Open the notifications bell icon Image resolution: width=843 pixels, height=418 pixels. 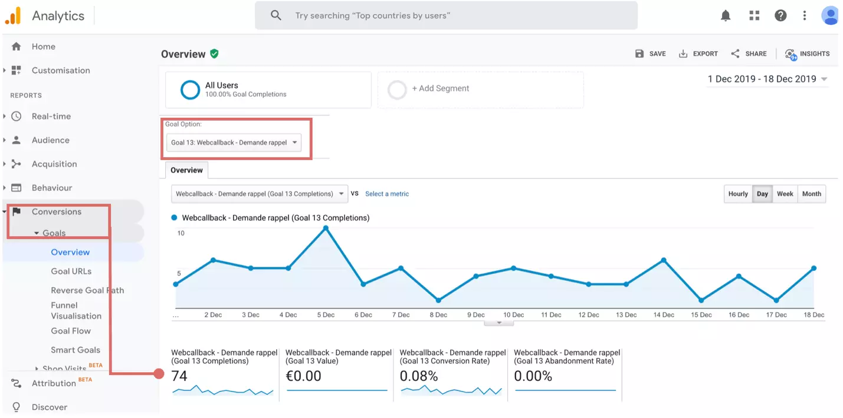tap(726, 16)
